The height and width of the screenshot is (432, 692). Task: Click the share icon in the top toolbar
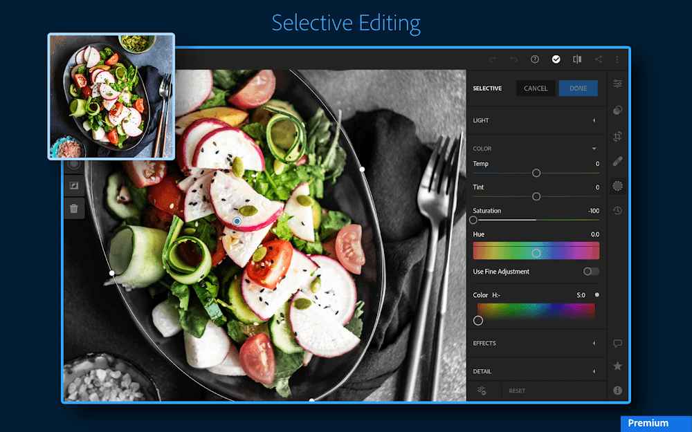(597, 59)
